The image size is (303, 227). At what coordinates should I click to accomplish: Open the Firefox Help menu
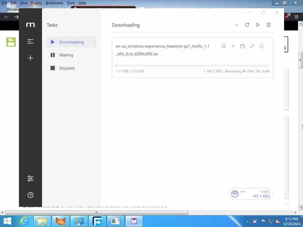82,3
